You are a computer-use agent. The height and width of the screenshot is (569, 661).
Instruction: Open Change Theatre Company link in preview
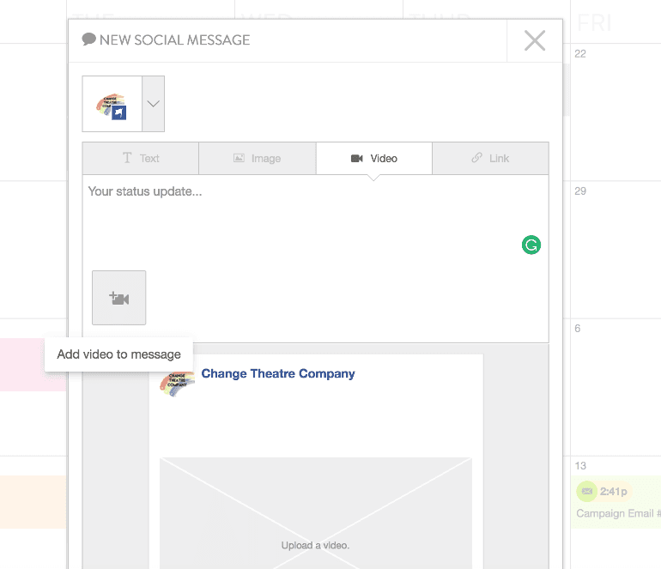[277, 373]
